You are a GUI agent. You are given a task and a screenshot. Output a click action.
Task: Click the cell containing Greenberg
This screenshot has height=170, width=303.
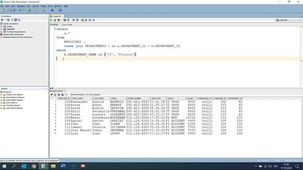pyautogui.click(x=101, y=118)
